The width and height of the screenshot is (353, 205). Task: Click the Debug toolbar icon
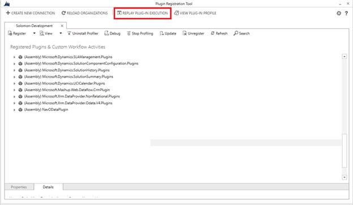(x=106, y=33)
